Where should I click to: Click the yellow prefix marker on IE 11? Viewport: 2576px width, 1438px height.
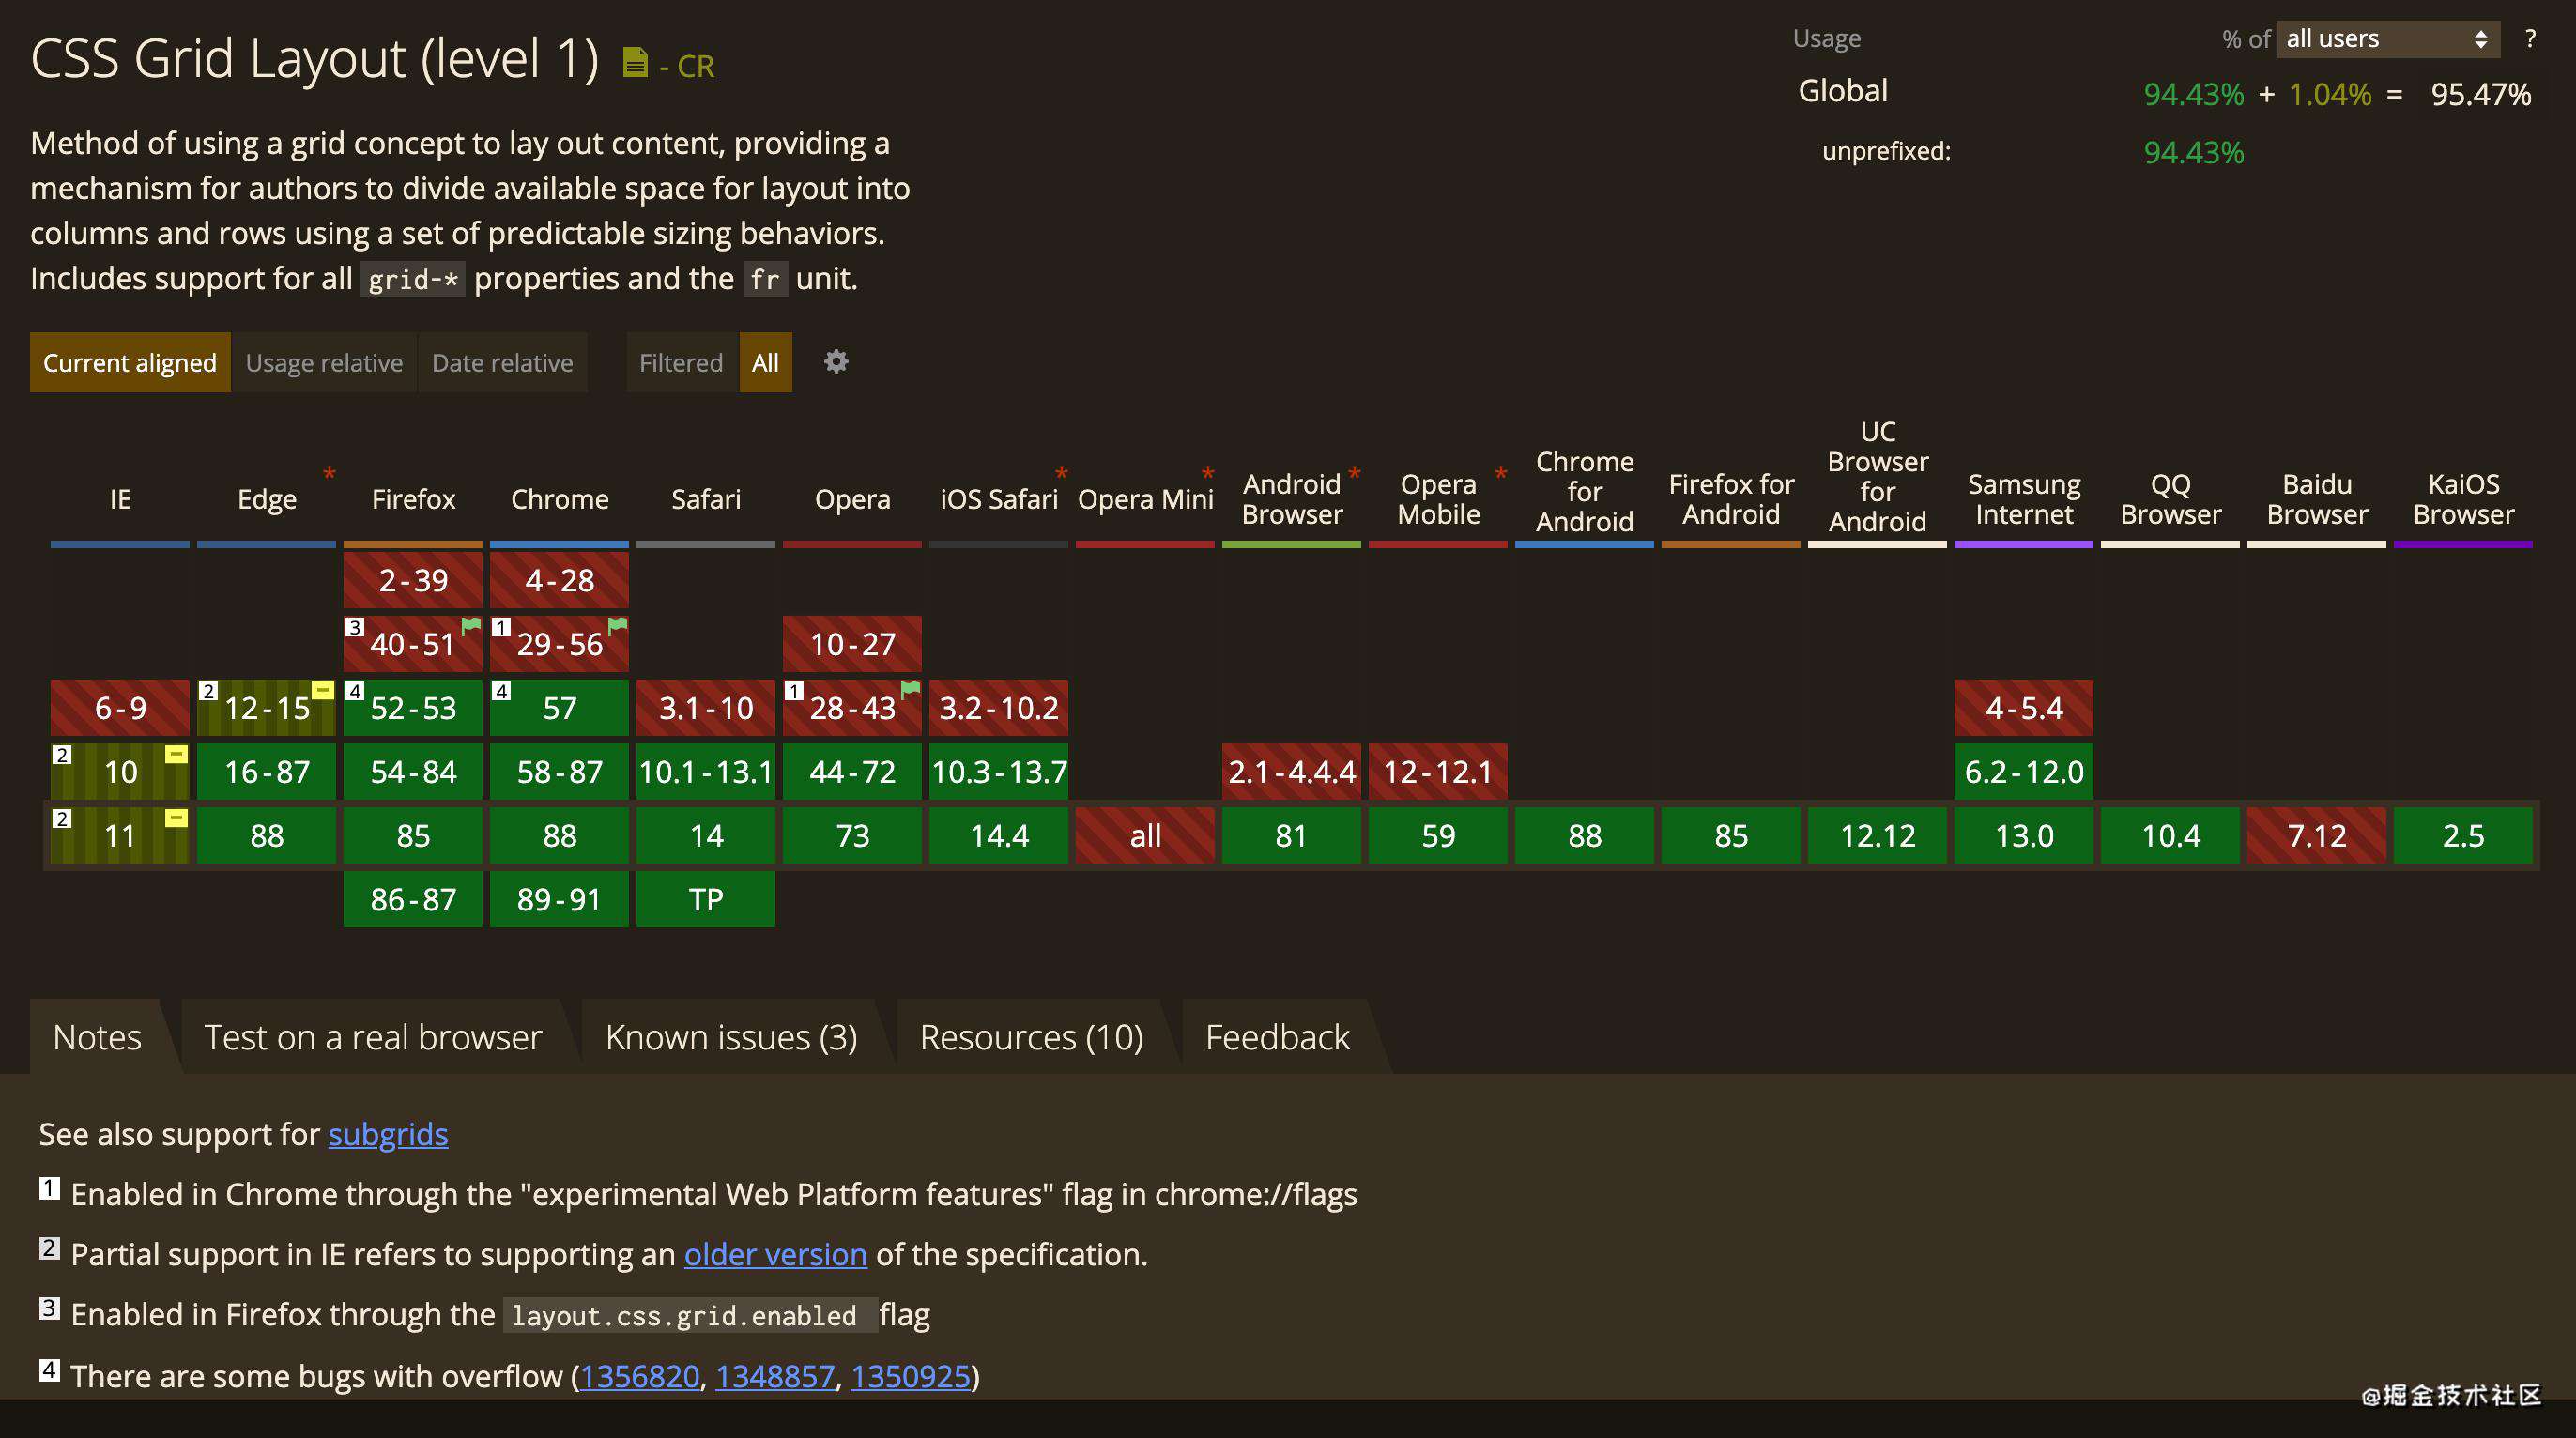[x=176, y=818]
